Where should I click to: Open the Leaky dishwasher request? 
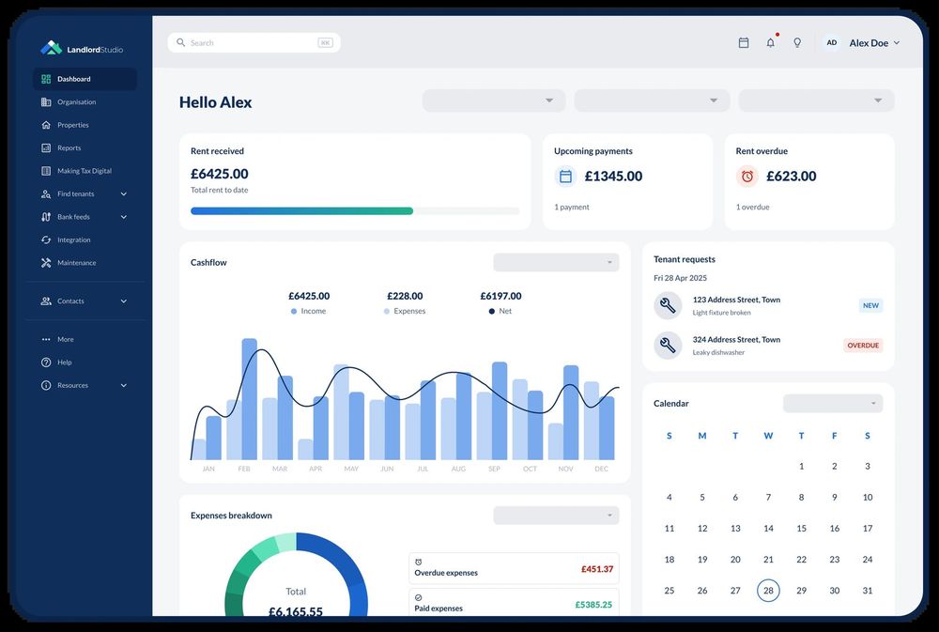pyautogui.click(x=768, y=345)
